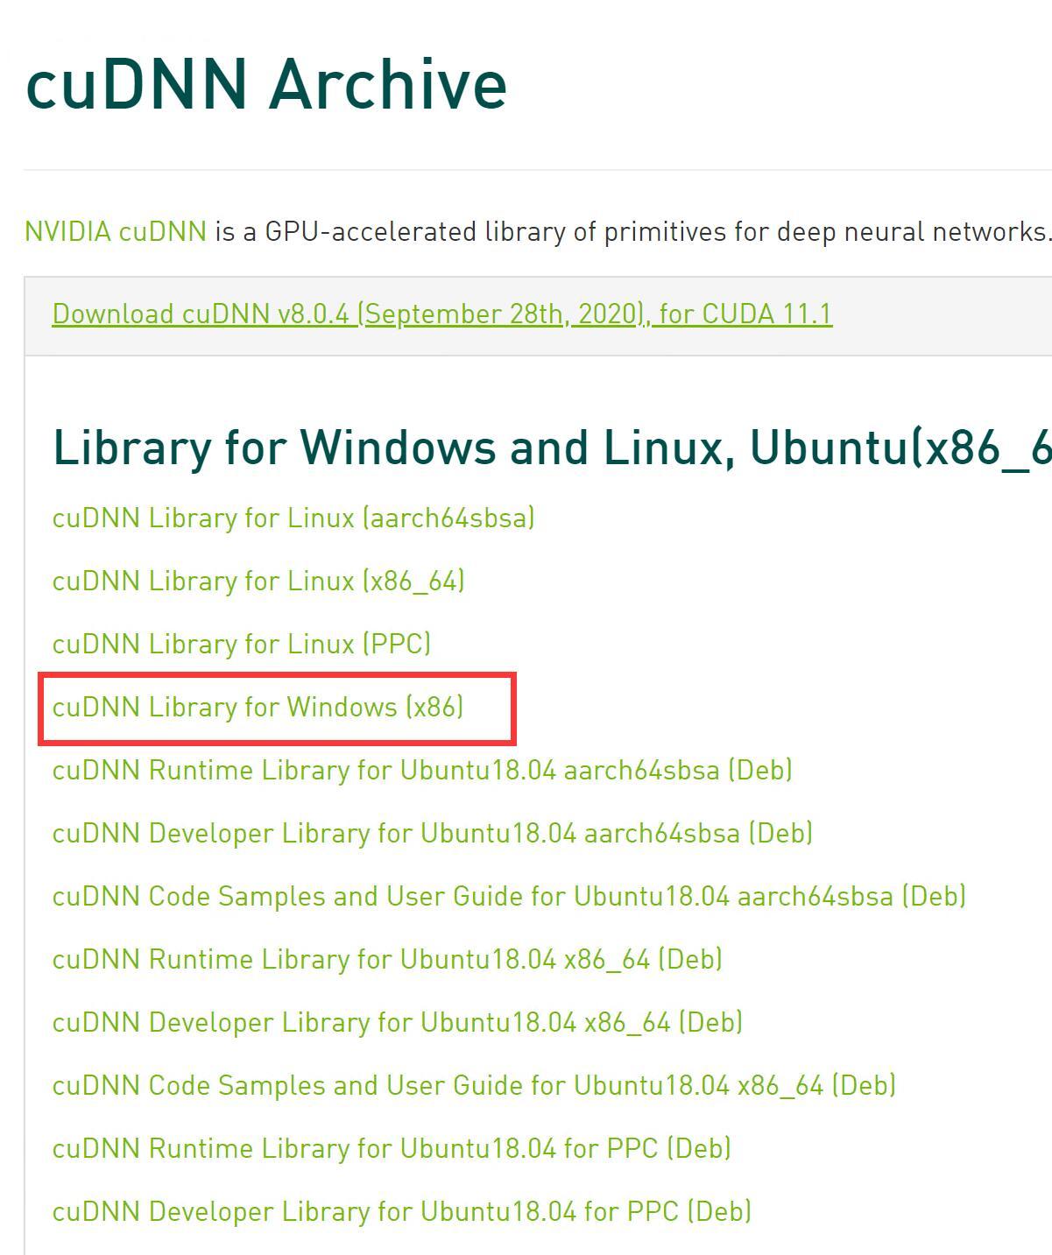1052x1255 pixels.
Task: Download cuDNN Library for Linux (x86_64)
Action: [258, 581]
